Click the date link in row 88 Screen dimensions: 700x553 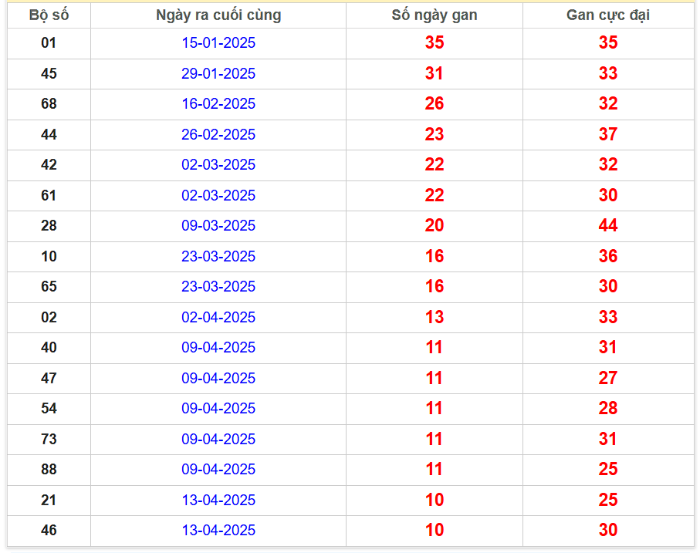tap(218, 470)
